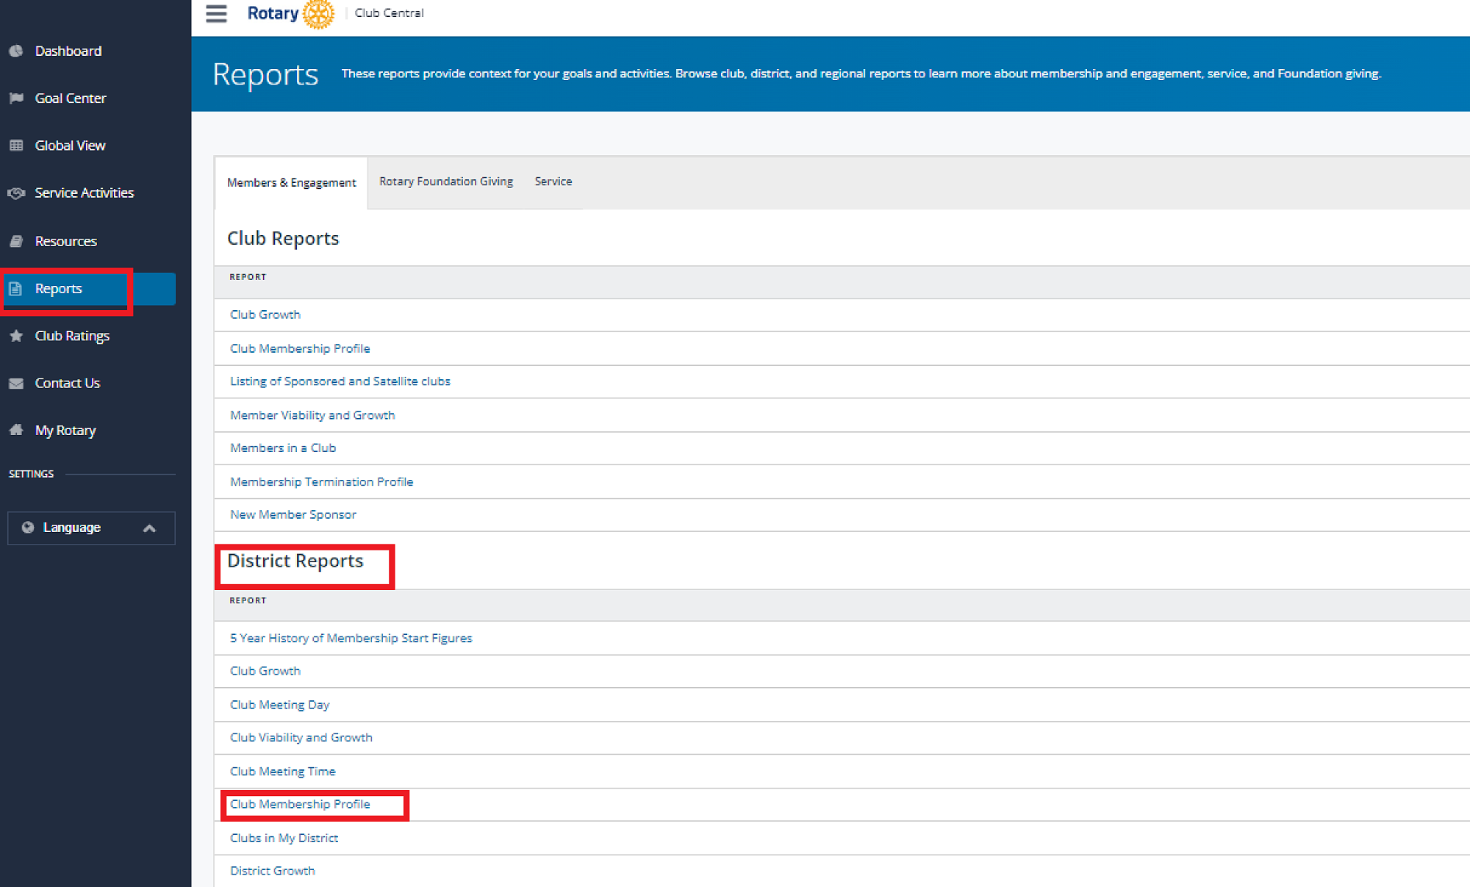This screenshot has height=887, width=1470.
Task: Open Global View in the sidebar
Action: (70, 146)
